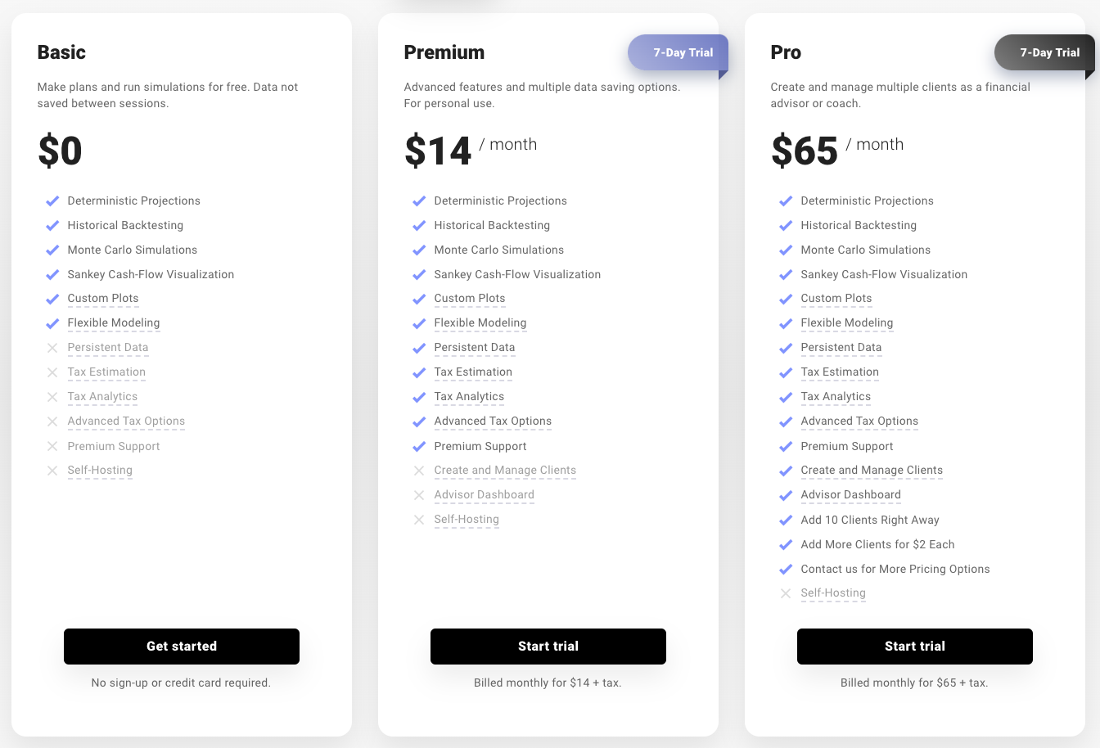Click the checkmark beside Premium Support in Premium
Viewport: 1100px width, 748px height.
[x=419, y=446]
